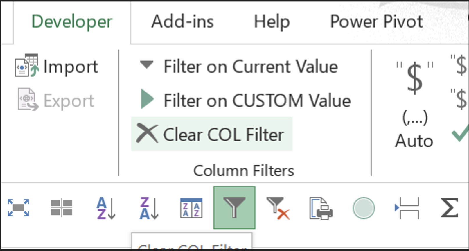Open the Developer tab
469x251 pixels.
click(72, 22)
